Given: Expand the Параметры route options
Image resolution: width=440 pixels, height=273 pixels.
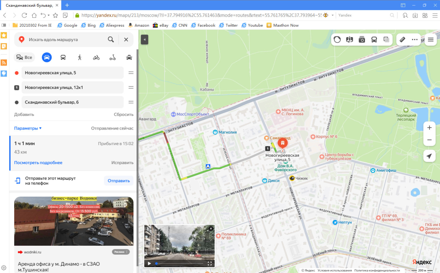Looking at the screenshot, I should click(x=28, y=128).
